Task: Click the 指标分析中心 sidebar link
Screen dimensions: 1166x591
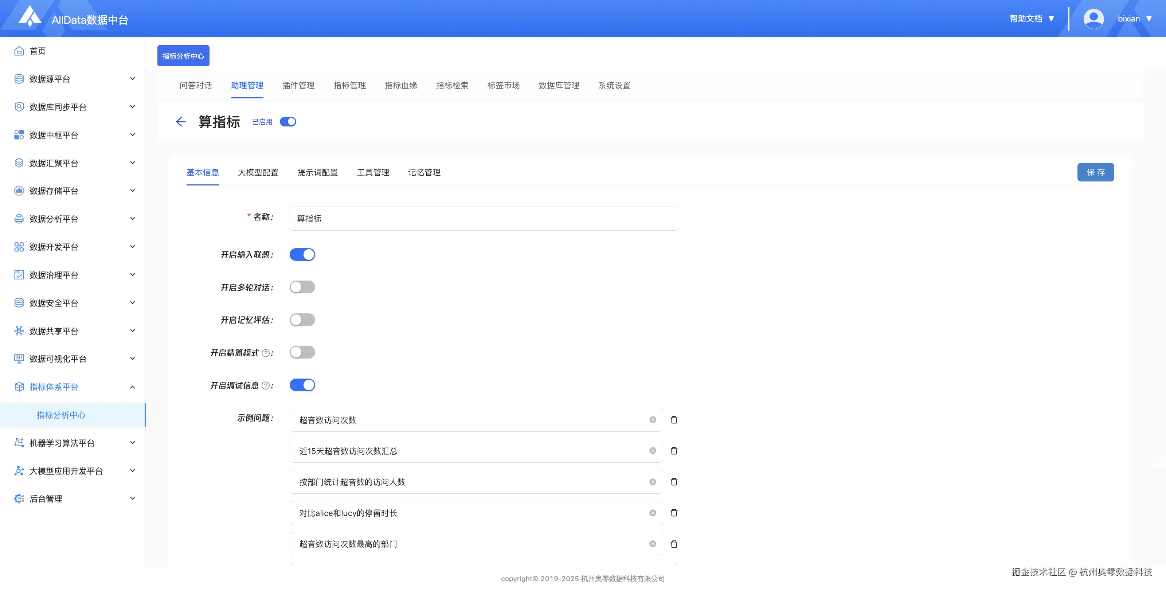Action: (61, 415)
